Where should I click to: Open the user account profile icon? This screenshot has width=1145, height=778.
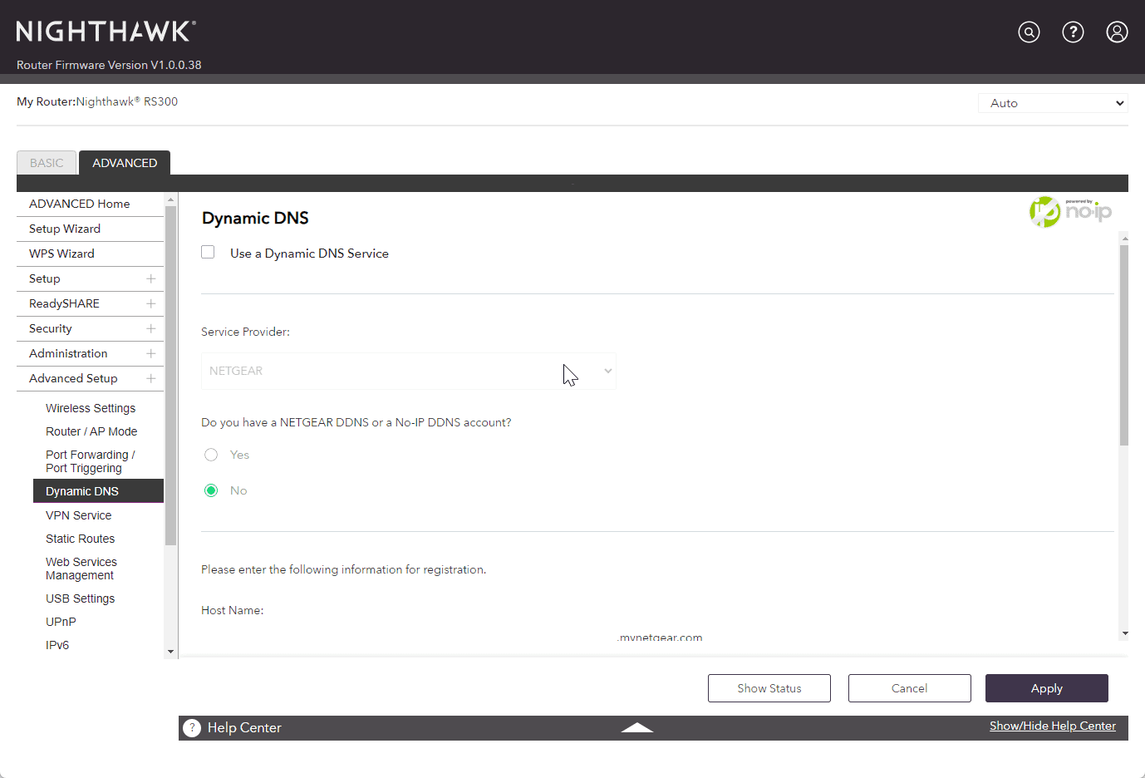coord(1117,32)
